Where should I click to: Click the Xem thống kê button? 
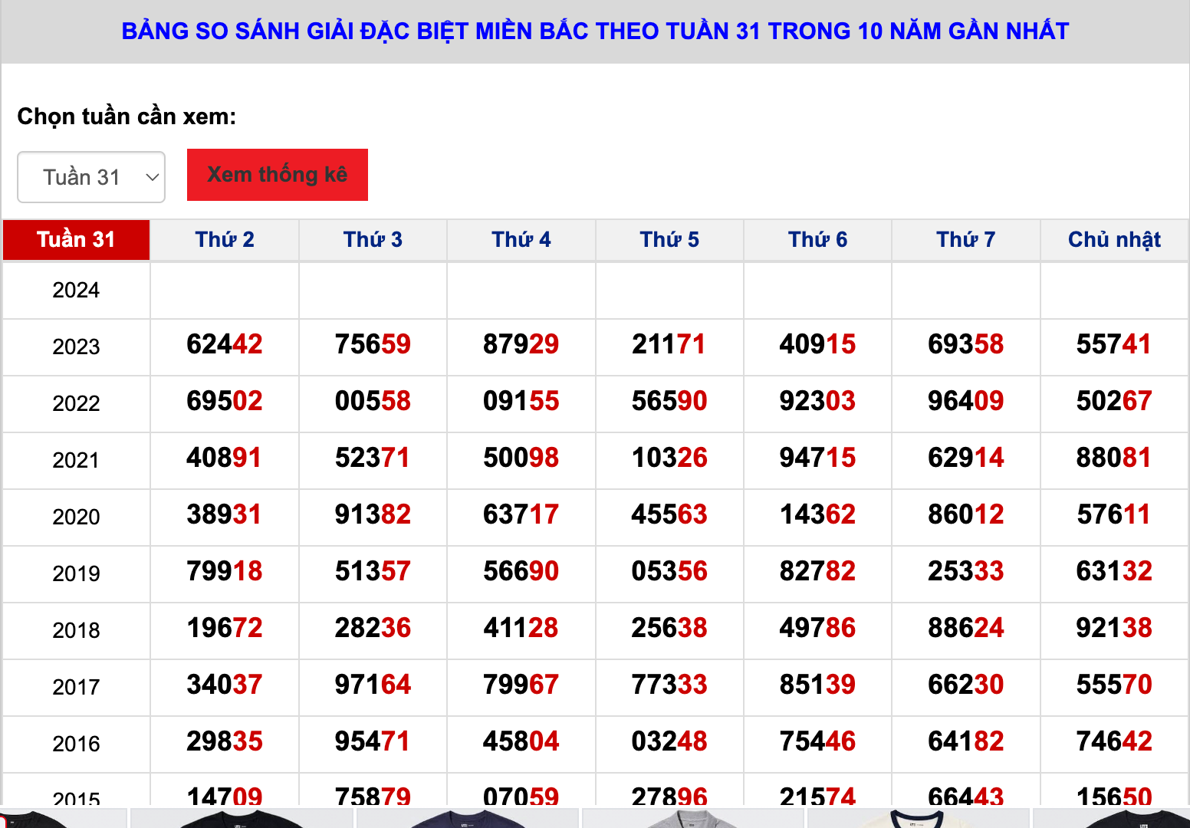[x=278, y=175]
